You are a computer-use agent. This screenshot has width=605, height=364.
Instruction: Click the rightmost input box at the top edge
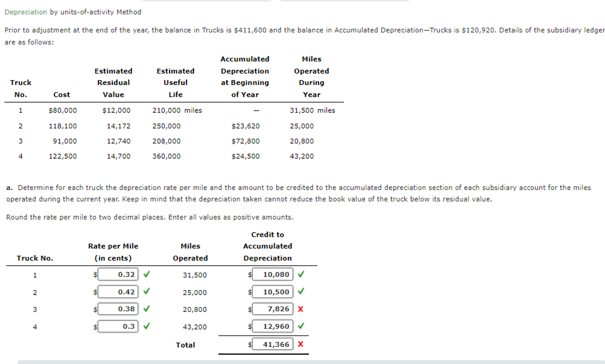[x=345, y=1]
